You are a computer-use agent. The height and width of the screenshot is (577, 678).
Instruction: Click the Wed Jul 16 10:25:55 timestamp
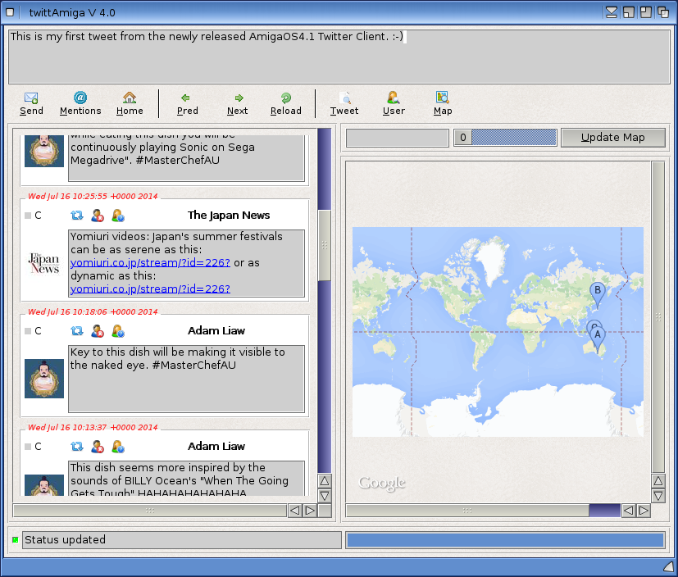coord(93,196)
